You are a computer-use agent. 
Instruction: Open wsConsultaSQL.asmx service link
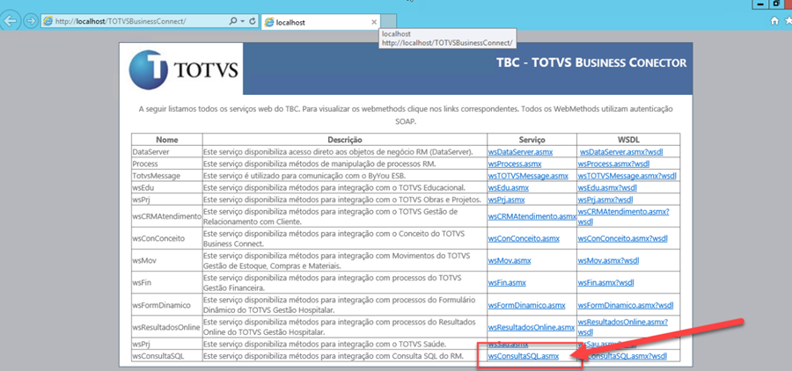coord(524,356)
